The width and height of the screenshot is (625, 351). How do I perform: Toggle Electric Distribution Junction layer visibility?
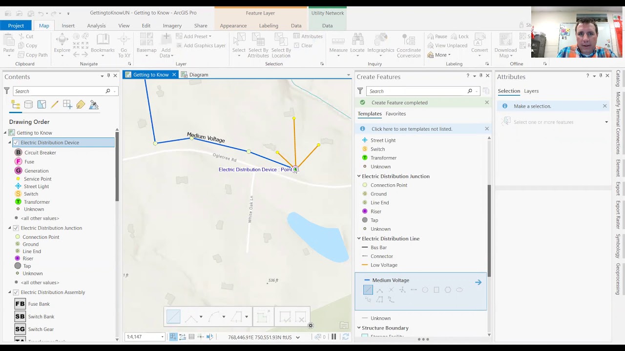[16, 228]
